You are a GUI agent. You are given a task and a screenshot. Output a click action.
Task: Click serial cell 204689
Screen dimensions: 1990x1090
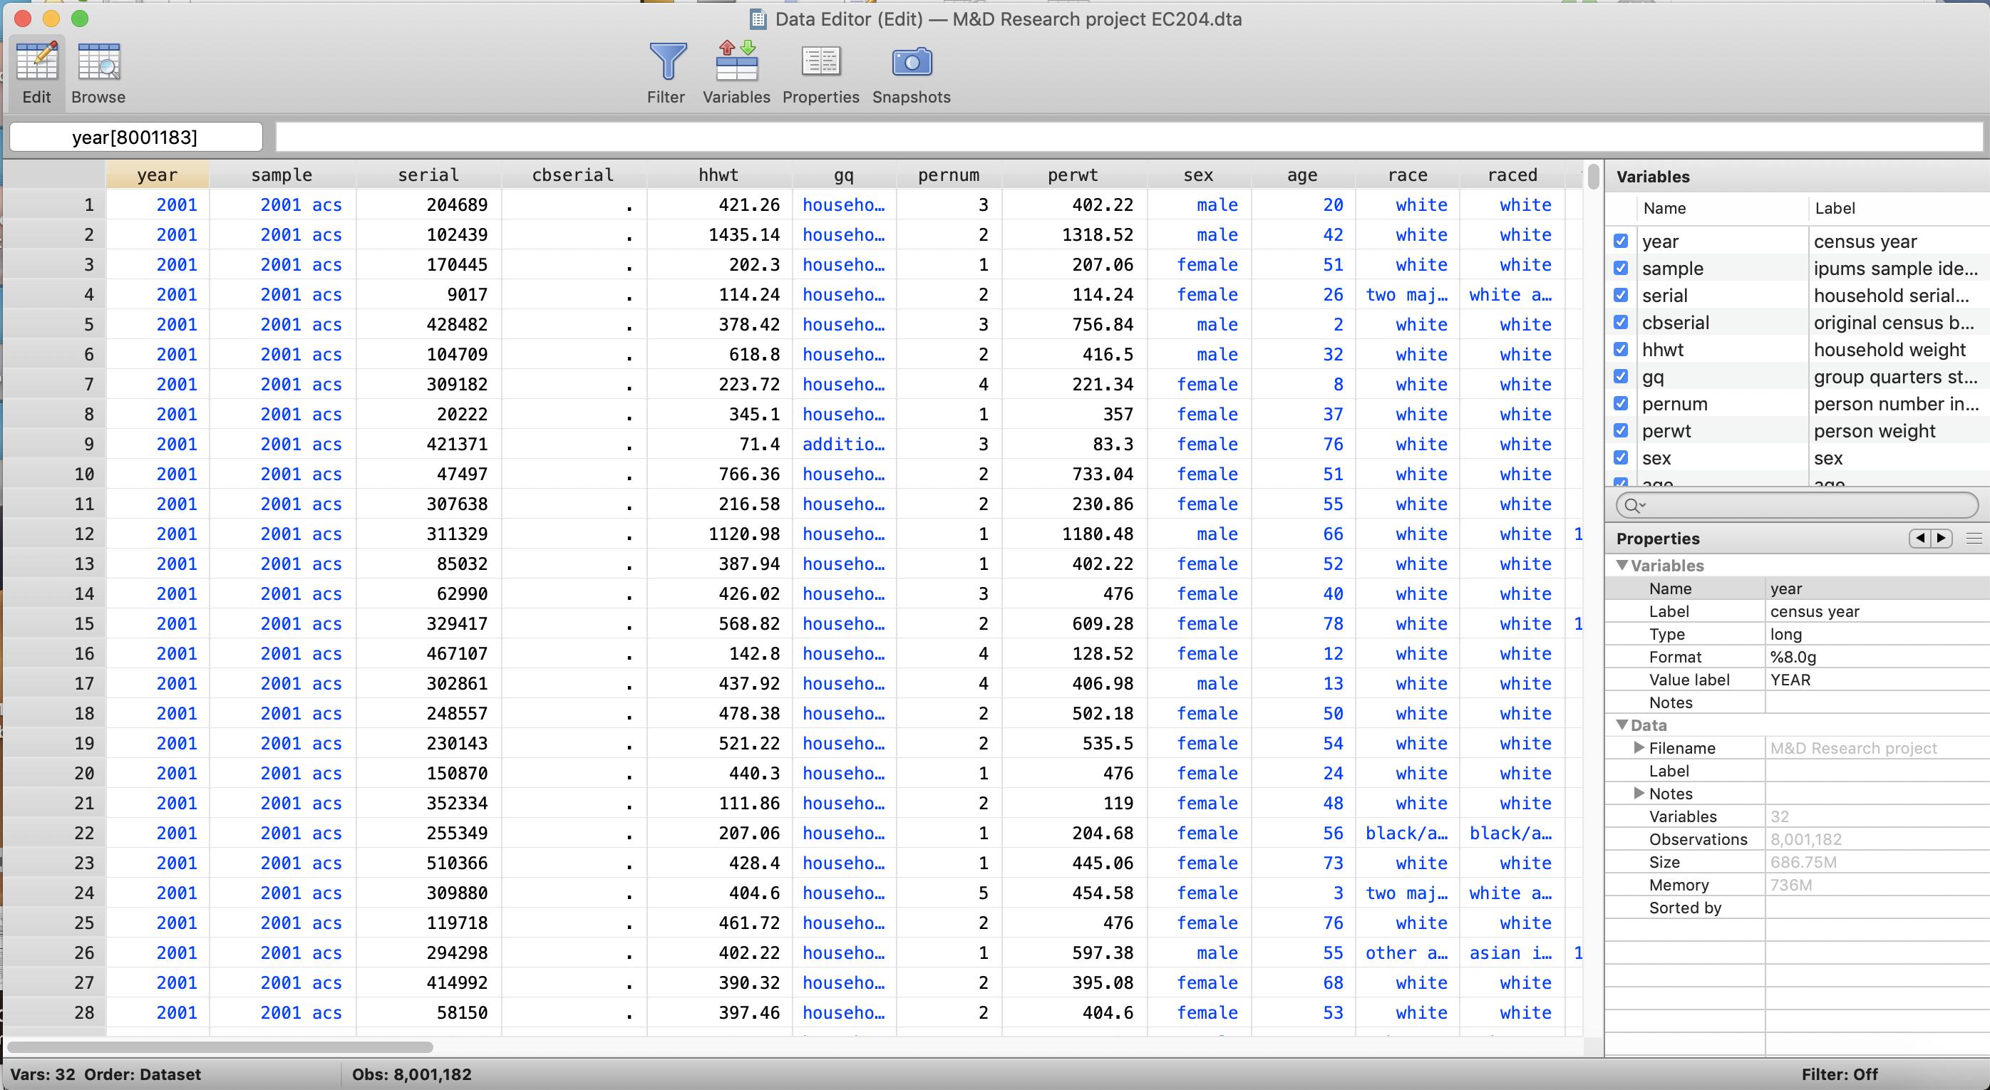[429, 204]
